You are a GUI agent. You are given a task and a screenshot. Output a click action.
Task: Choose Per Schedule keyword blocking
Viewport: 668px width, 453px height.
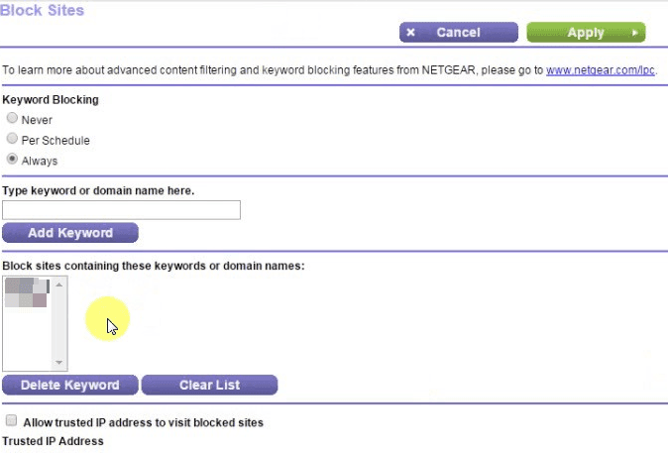point(12,140)
